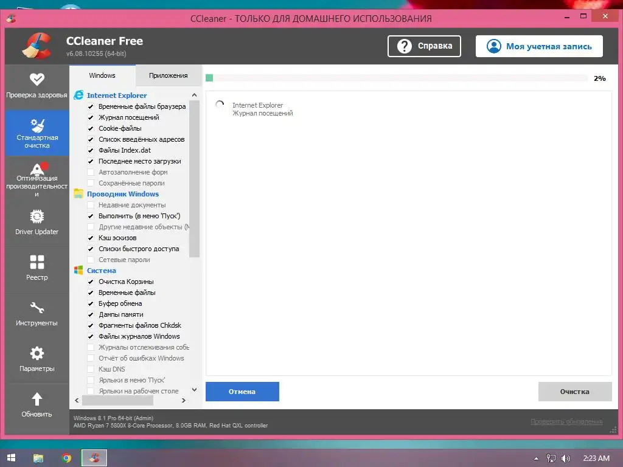Viewport: 623px width, 467px height.
Task: Open Справка help button
Action: point(424,46)
